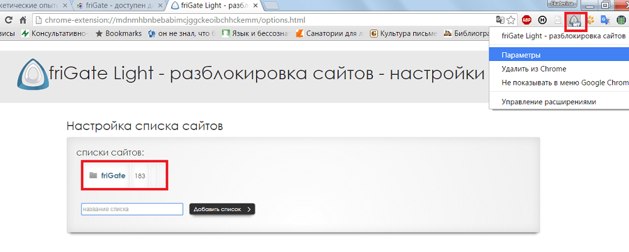Image resolution: width=629 pixels, height=252 pixels.
Task: Click translate page icon in address bar
Action: point(500,20)
